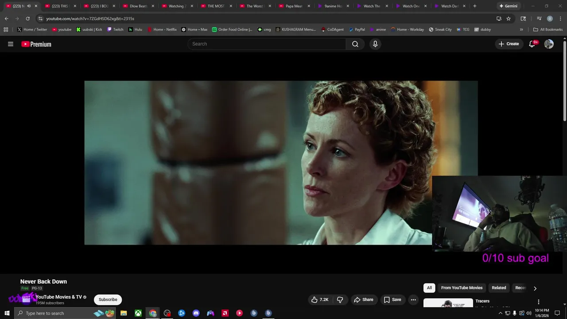Open AMD software from the taskbar
Image resolution: width=567 pixels, height=319 pixels.
point(225,313)
